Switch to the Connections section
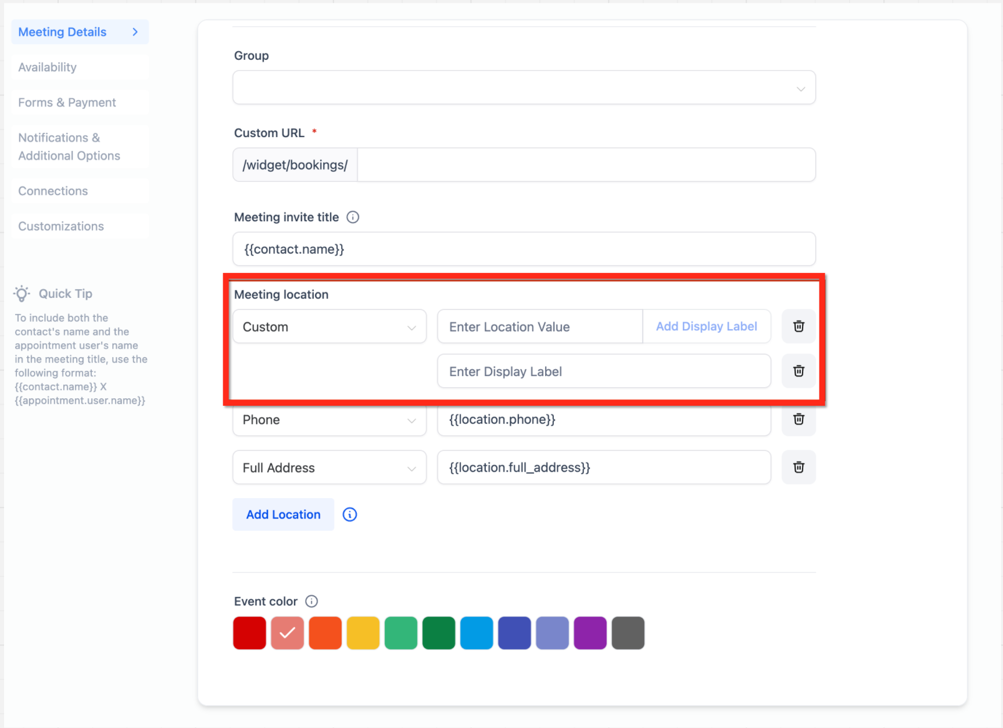 80,191
